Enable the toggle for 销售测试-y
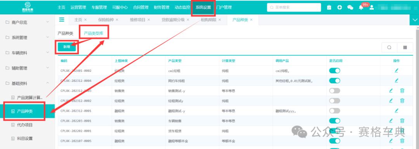Viewport: 419px width, 149px height. (334, 91)
